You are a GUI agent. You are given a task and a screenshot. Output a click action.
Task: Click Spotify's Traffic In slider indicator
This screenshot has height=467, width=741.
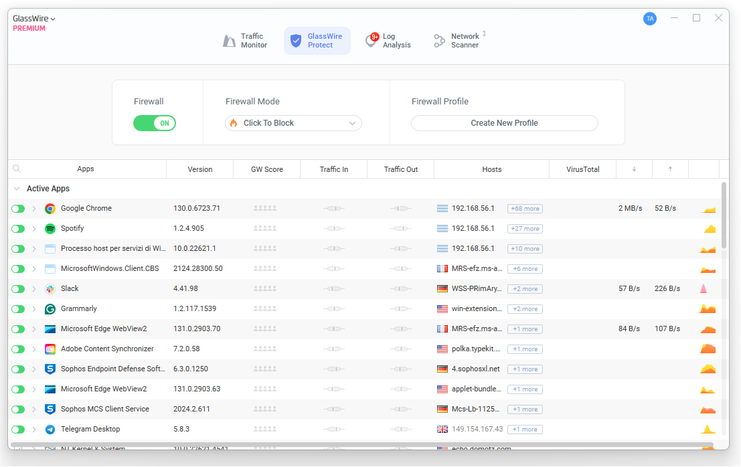click(333, 229)
